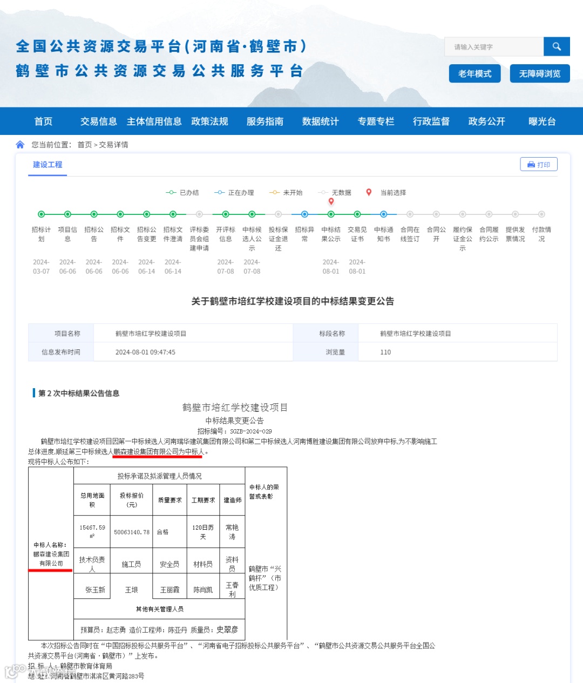
Task: Select 履约保证金公示 timeline node
Action: (x=463, y=214)
